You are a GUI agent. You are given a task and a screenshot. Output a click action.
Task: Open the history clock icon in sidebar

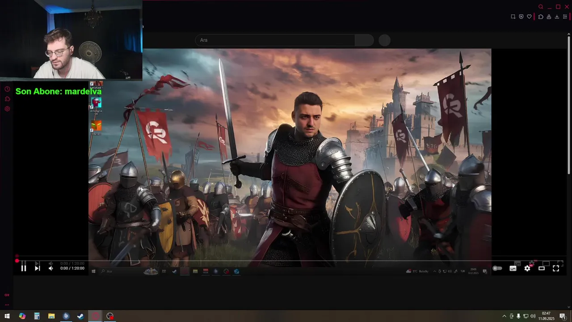click(7, 89)
